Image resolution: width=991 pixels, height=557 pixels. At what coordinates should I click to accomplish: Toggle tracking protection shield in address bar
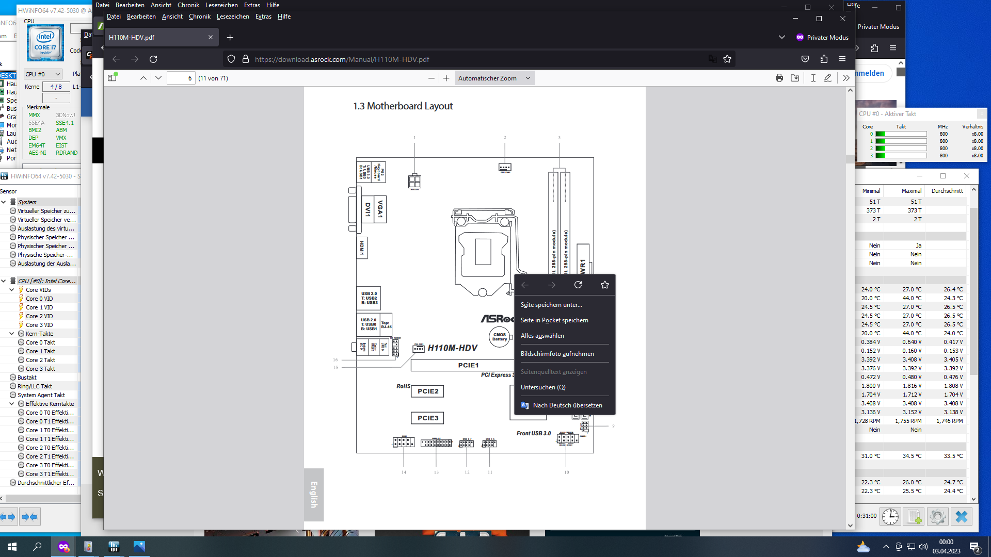tap(231, 59)
